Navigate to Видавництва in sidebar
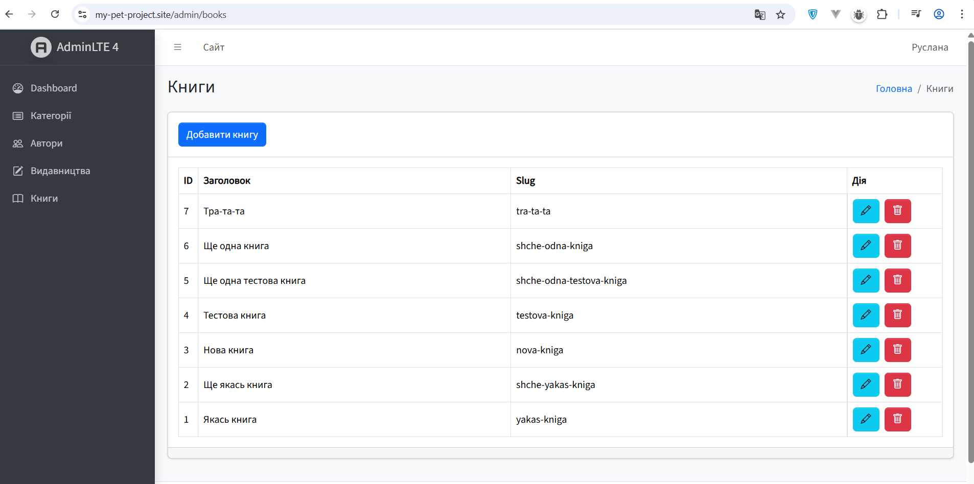974x484 pixels. (60, 171)
